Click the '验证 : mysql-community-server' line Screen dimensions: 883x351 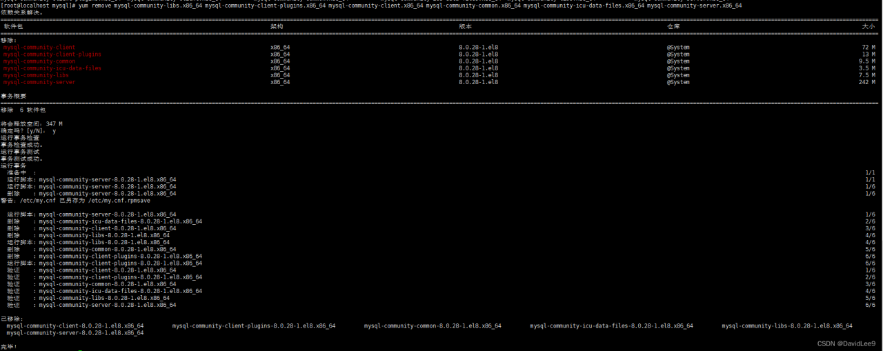(92, 305)
